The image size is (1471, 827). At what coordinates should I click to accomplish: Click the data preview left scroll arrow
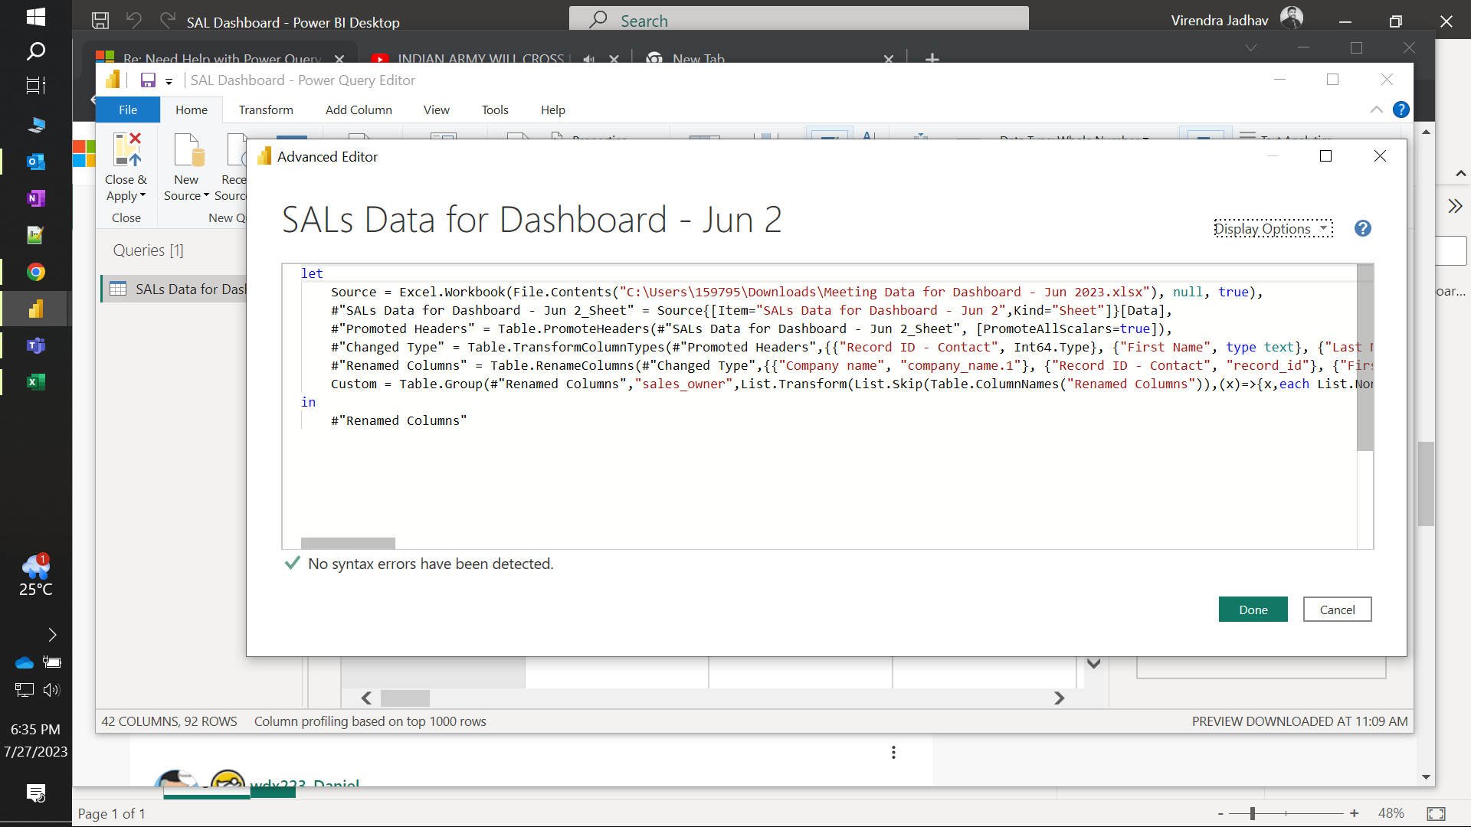pyautogui.click(x=366, y=698)
